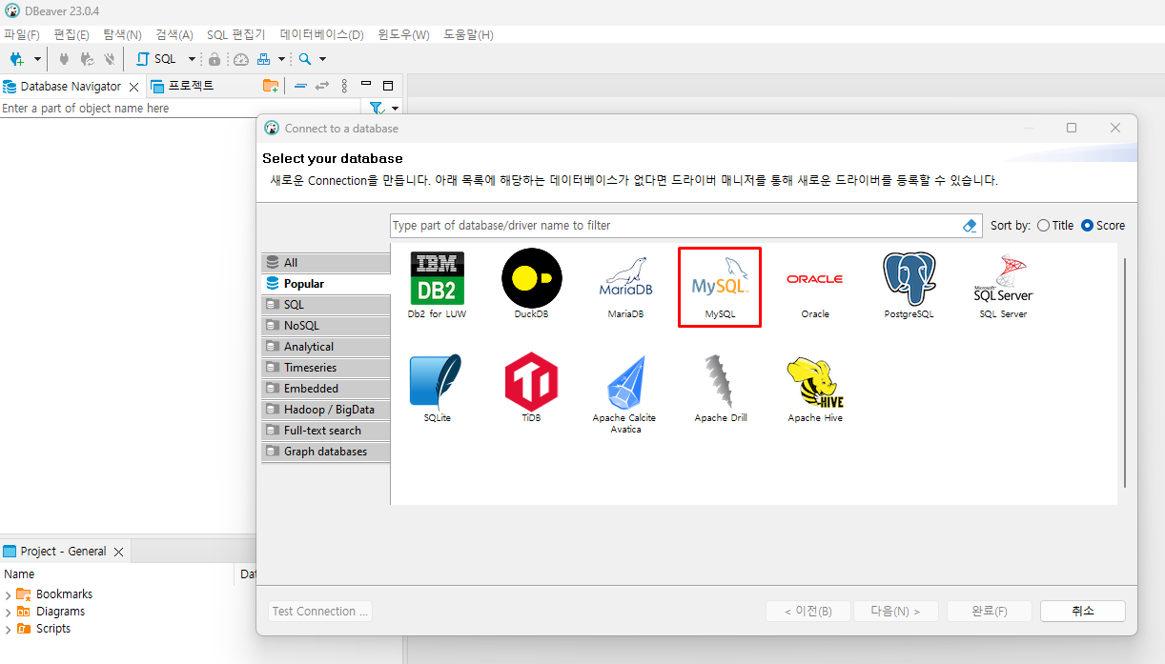Click the New Database Connection plug icon
The width and height of the screenshot is (1165, 664).
click(16, 59)
